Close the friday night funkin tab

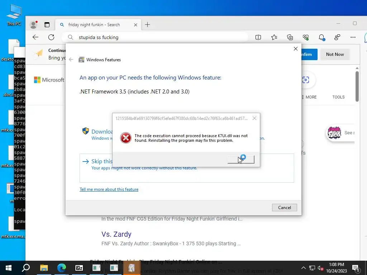[135, 25]
